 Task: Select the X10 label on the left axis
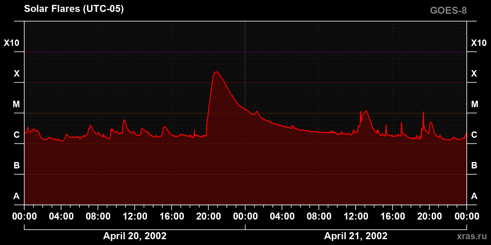pyautogui.click(x=12, y=43)
